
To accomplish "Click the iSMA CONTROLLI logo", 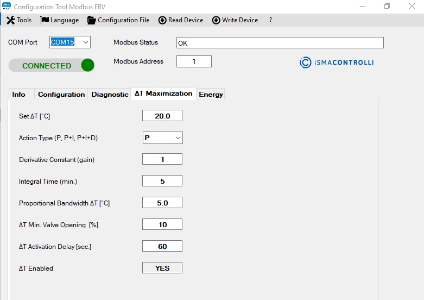I will (337, 62).
